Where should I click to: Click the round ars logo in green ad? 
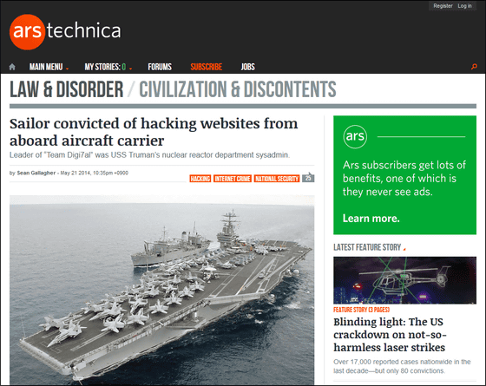click(x=355, y=137)
